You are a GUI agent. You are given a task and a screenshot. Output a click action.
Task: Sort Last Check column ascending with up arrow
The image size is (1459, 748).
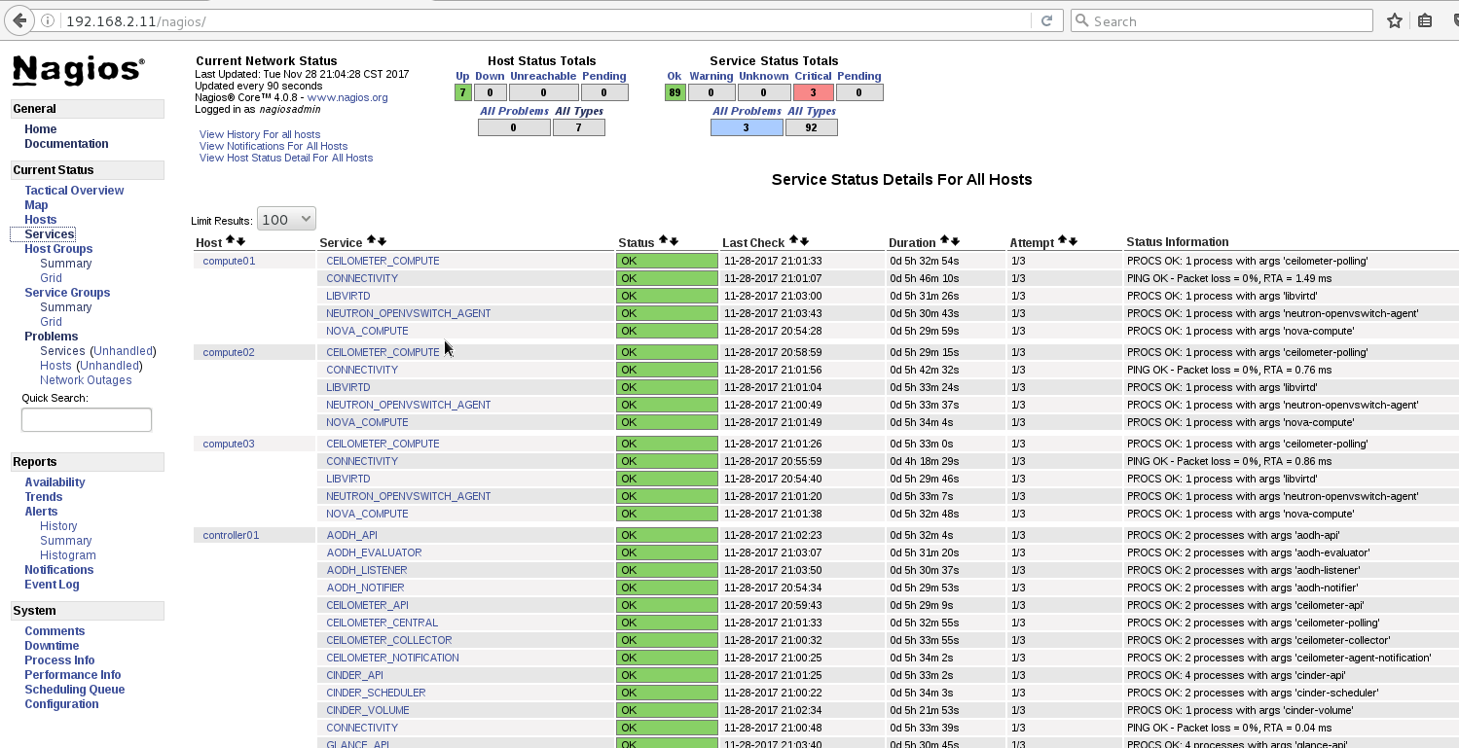(793, 240)
